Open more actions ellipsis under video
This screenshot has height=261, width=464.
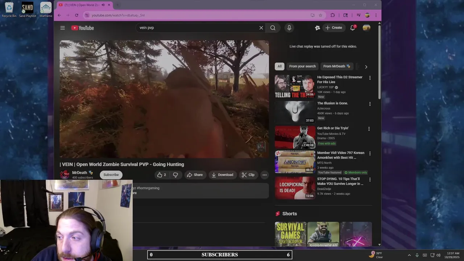click(265, 175)
